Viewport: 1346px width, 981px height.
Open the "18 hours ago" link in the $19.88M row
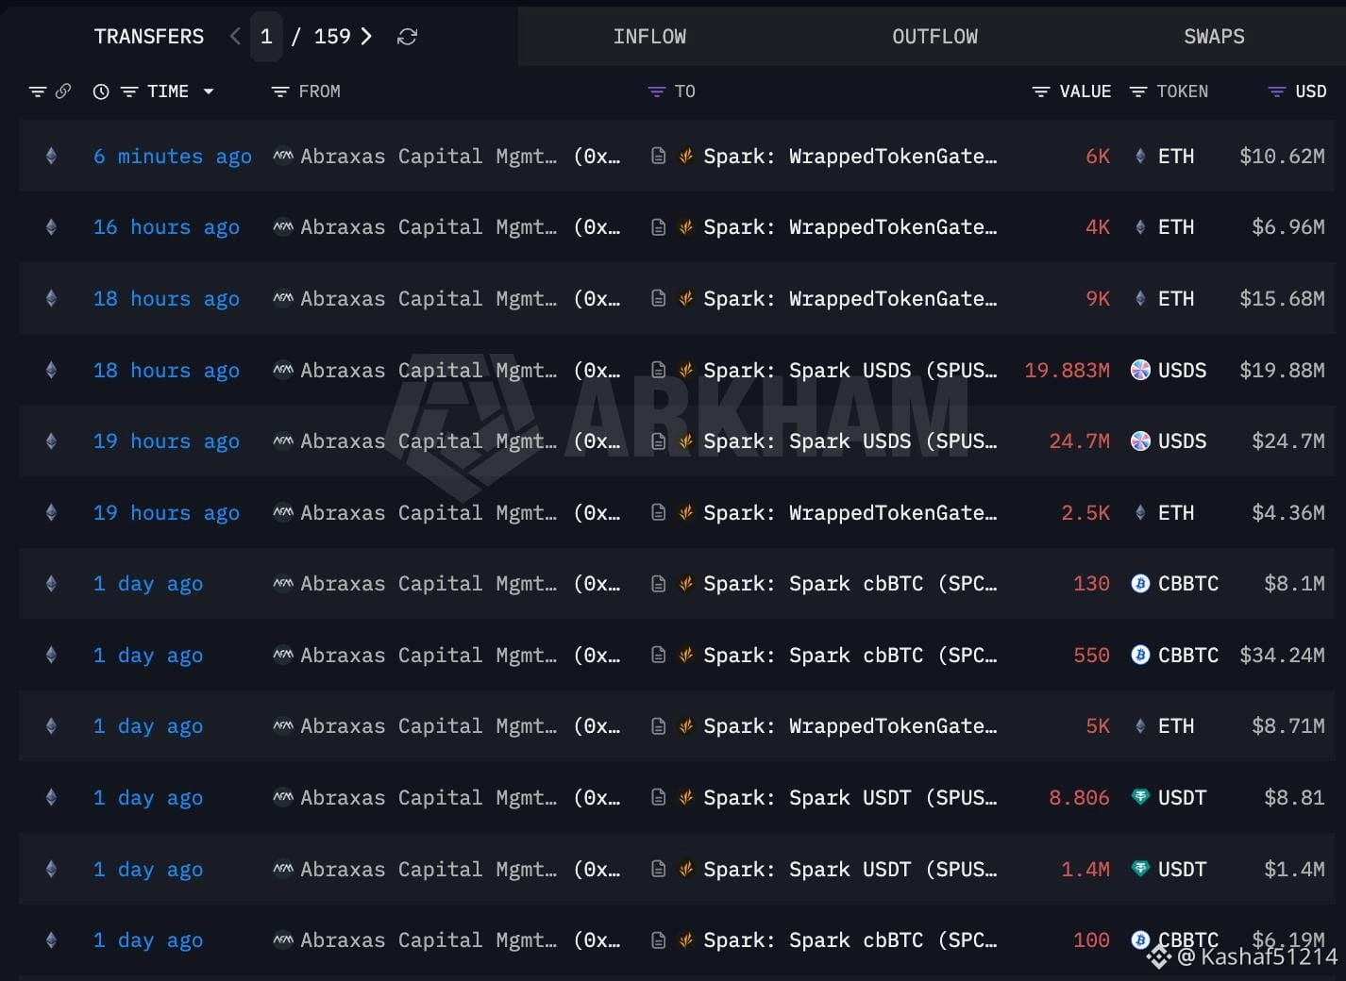click(166, 371)
